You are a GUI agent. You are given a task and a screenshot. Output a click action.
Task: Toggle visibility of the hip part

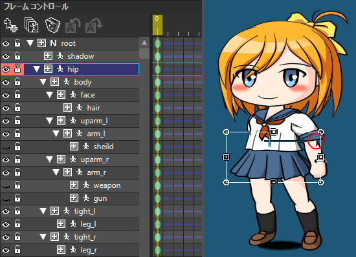pyautogui.click(x=6, y=69)
